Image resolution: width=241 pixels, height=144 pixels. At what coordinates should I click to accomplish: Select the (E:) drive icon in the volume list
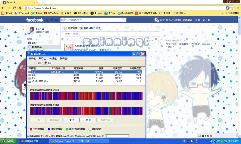30,75
